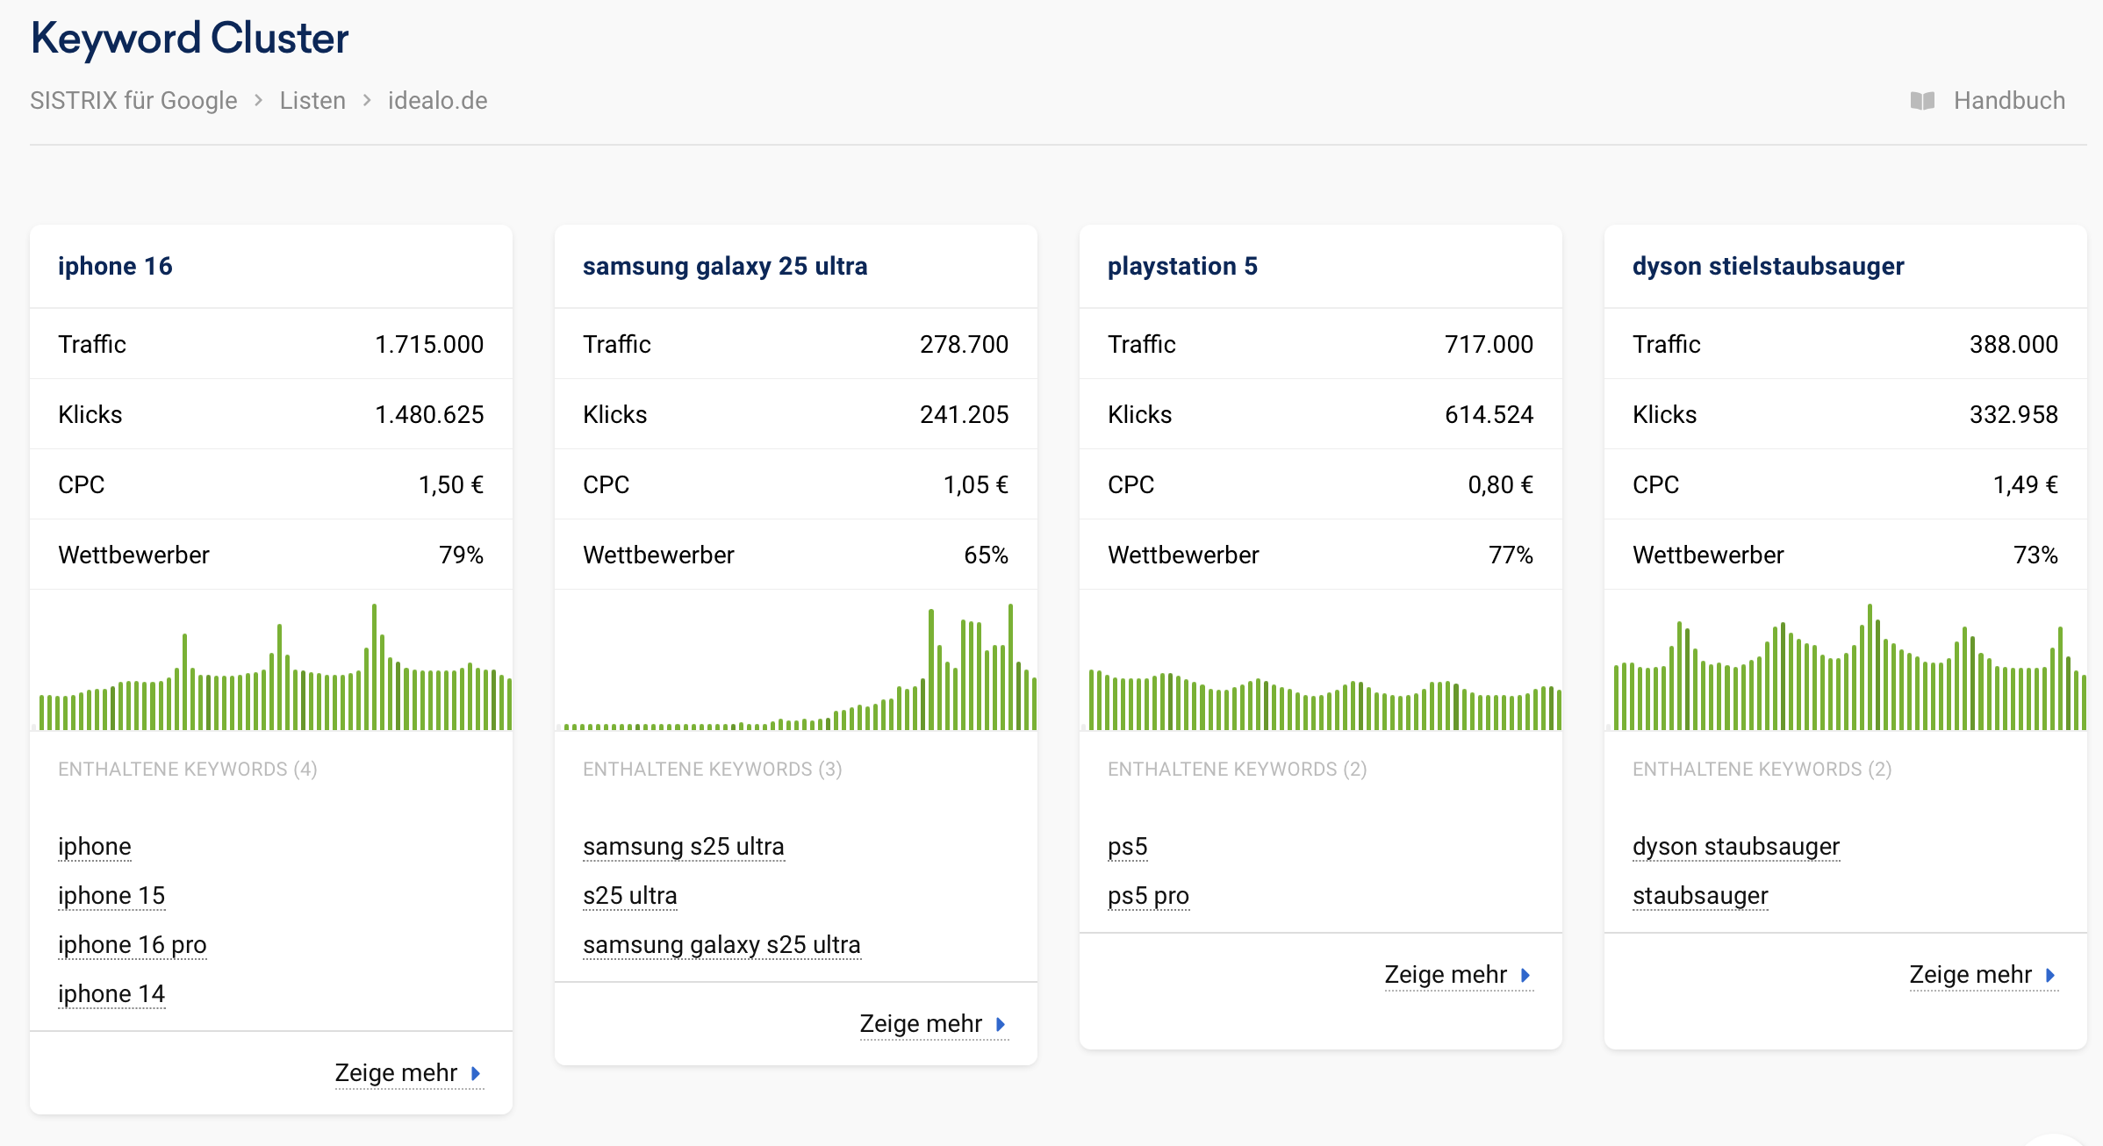
Task: Click keyword samsung s25 ultra
Action: tap(684, 847)
